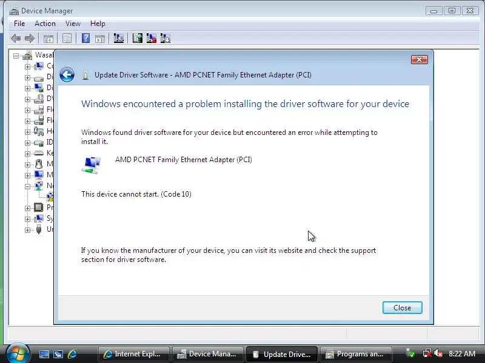Image resolution: width=485 pixels, height=363 pixels.
Task: Select the Monitors category icon
Action: (x=39, y=175)
